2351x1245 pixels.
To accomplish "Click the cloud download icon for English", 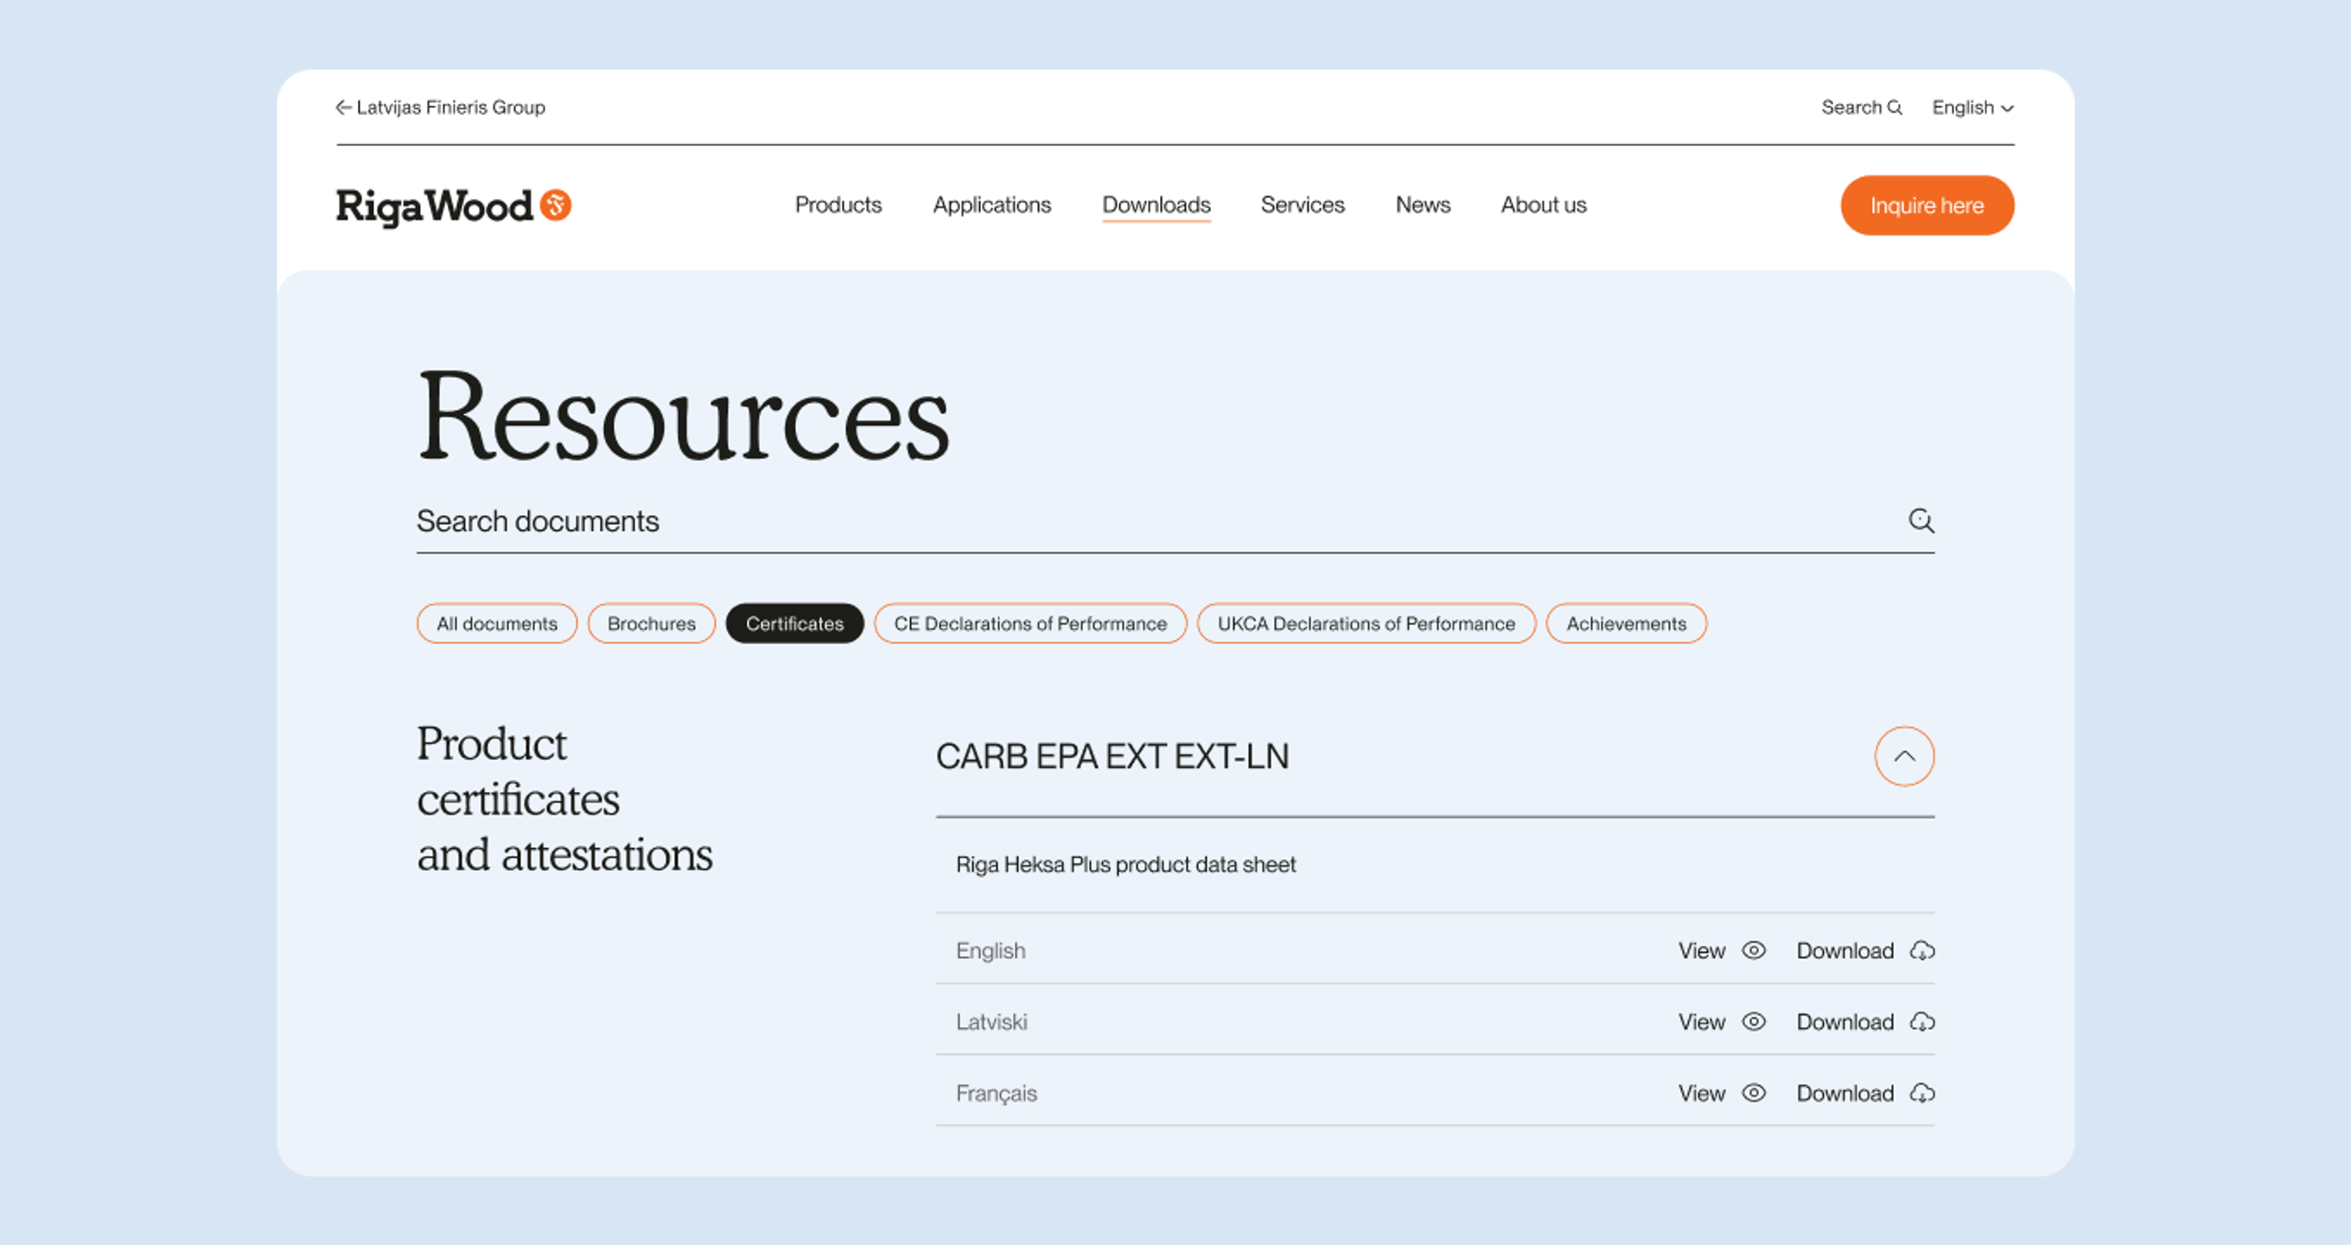I will 1922,950.
